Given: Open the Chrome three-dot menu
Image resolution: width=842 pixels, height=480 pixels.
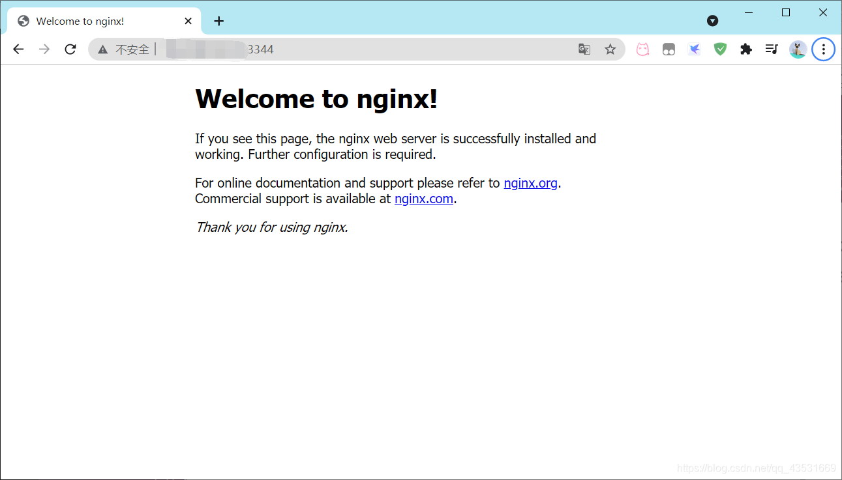Looking at the screenshot, I should coord(824,49).
